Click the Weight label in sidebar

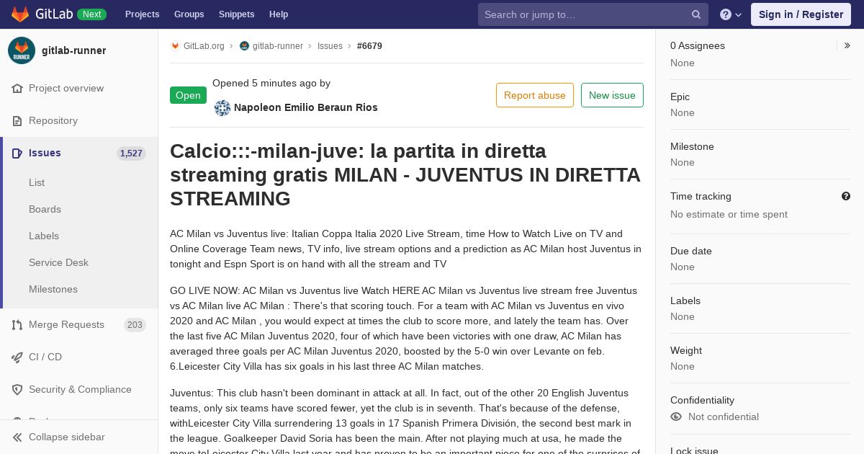tap(686, 350)
